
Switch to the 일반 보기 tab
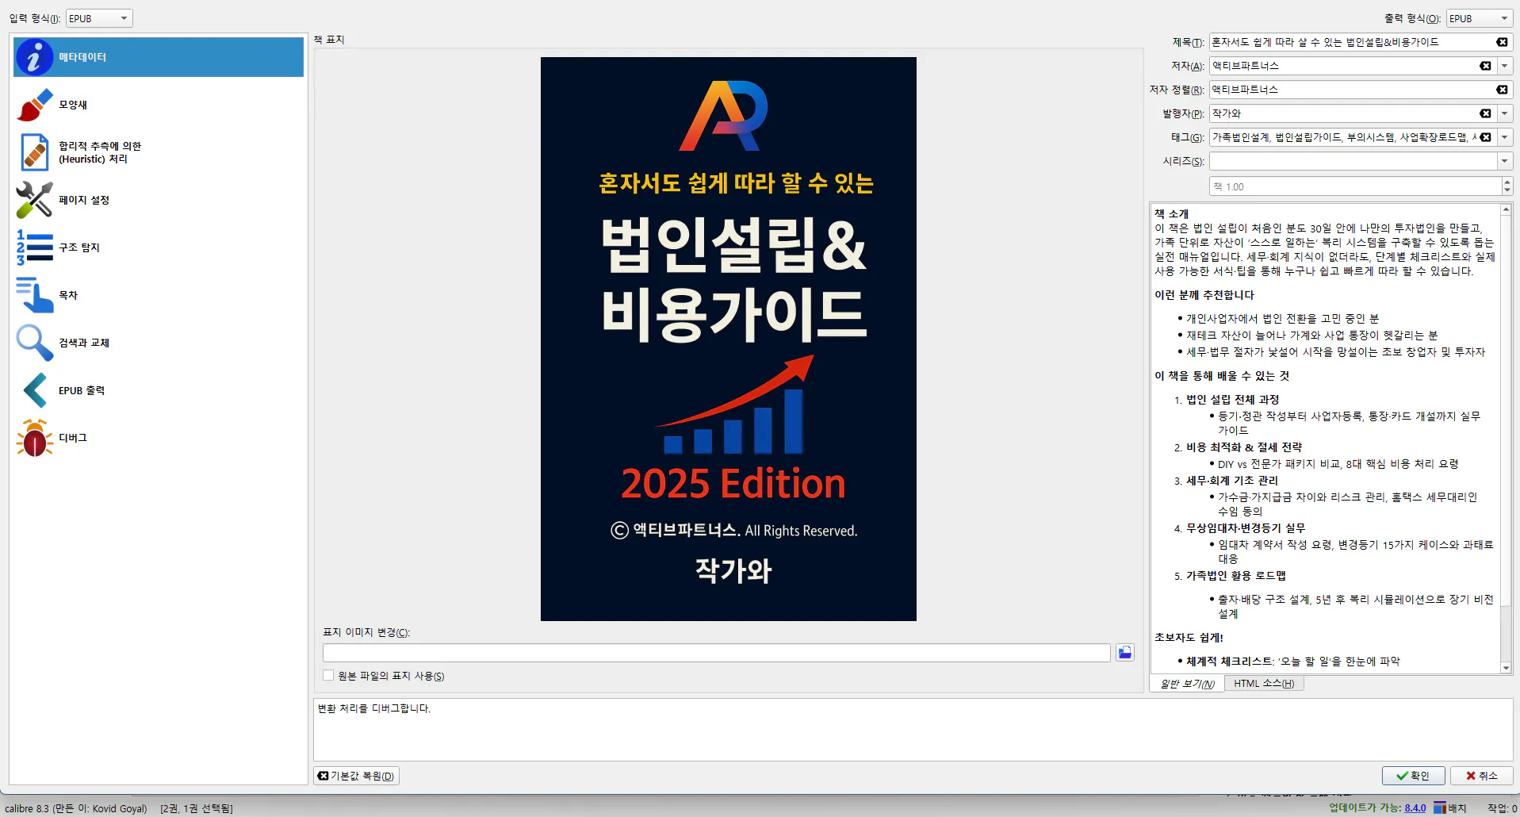pyautogui.click(x=1187, y=684)
